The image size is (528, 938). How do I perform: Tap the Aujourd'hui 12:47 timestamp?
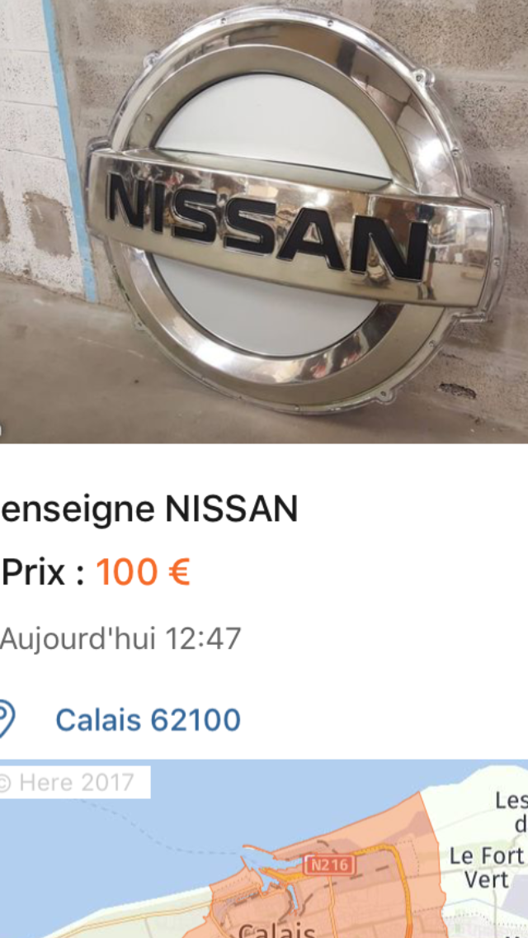pos(120,639)
